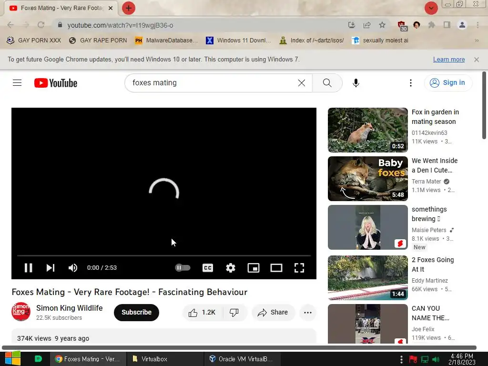Expand the bookmarks overflow chevron
Screen dimensions: 488x366
tap(477, 41)
